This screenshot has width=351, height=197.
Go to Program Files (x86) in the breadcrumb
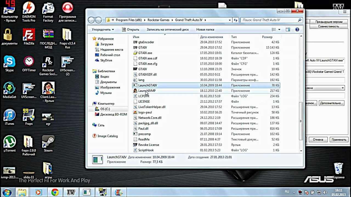click(x=129, y=20)
